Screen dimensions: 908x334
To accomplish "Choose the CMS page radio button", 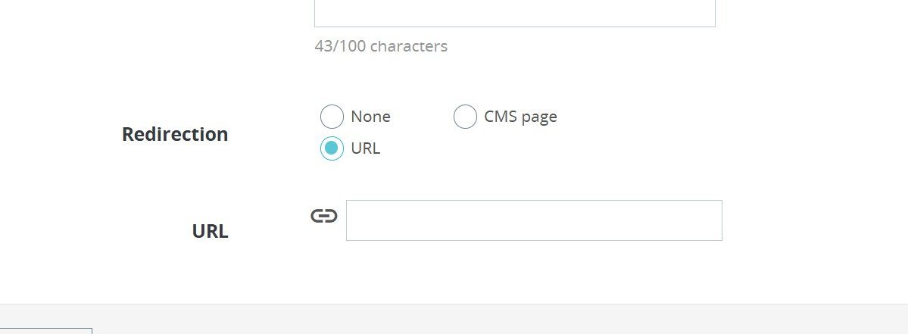I will pos(465,117).
